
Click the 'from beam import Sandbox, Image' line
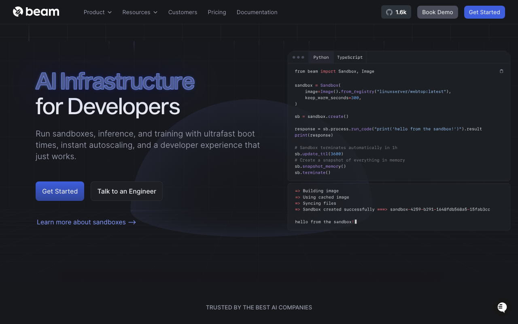coord(334,71)
